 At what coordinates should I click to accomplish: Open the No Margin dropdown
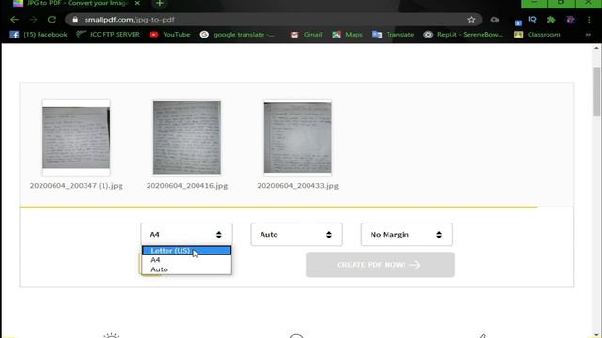click(x=407, y=234)
